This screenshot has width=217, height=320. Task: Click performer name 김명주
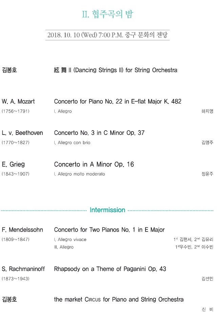[207, 143]
